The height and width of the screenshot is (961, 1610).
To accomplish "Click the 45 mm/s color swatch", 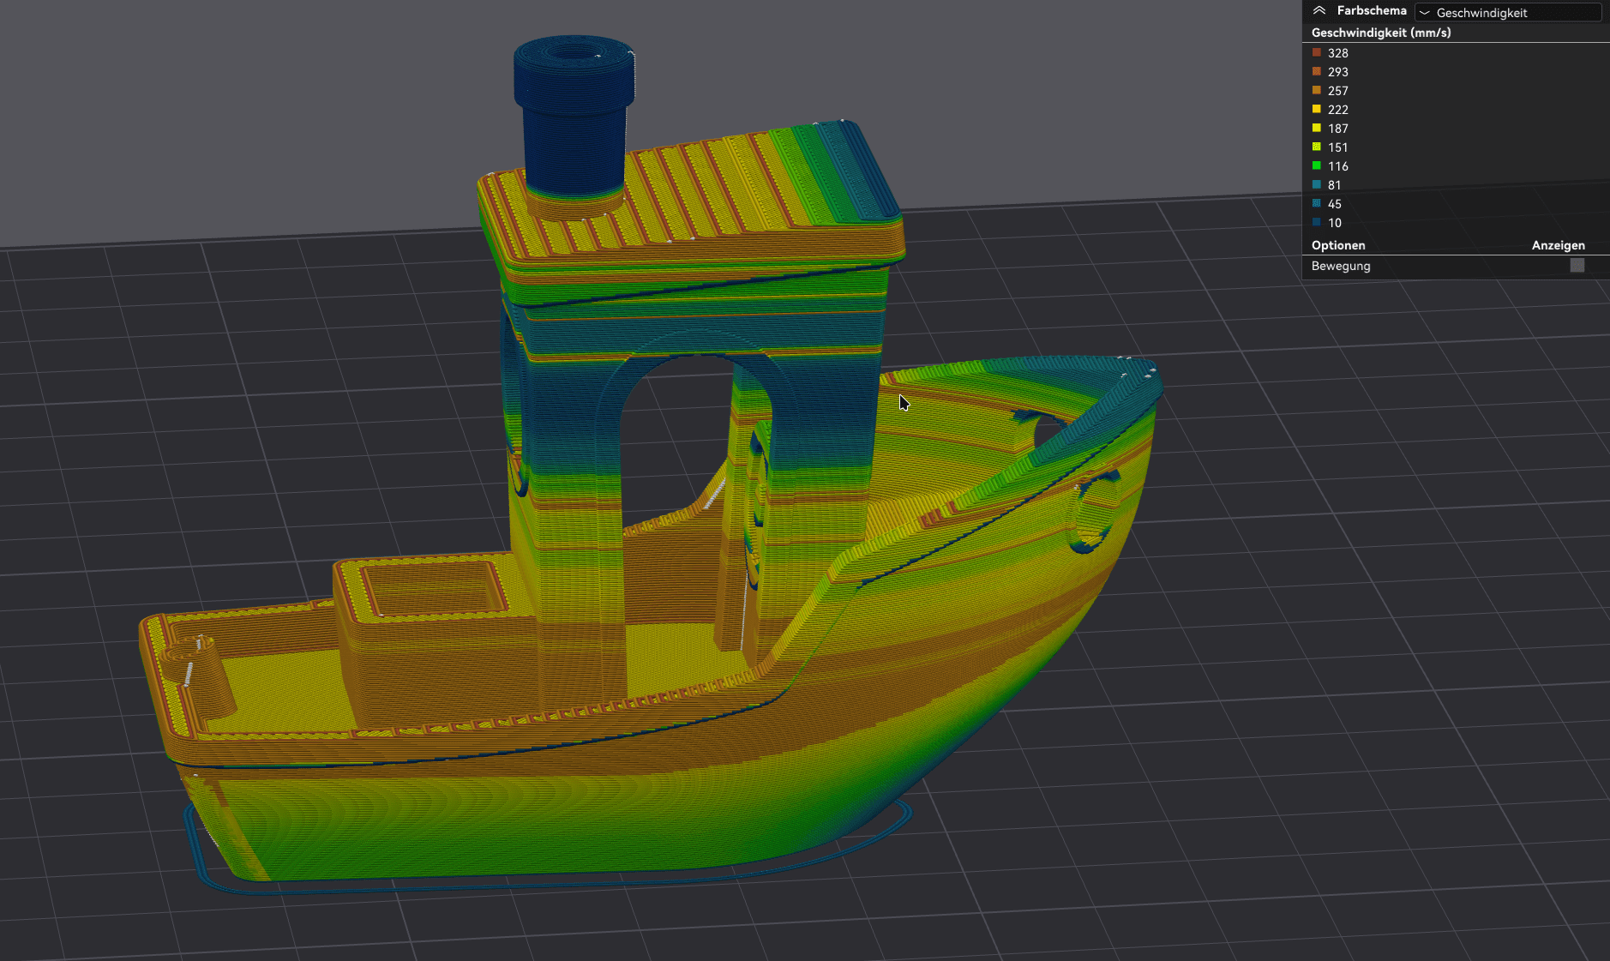I will (x=1317, y=204).
